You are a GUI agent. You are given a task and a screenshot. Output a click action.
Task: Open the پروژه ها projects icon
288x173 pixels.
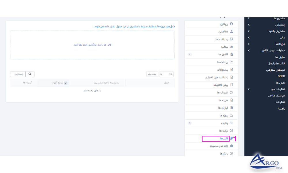(232, 115)
